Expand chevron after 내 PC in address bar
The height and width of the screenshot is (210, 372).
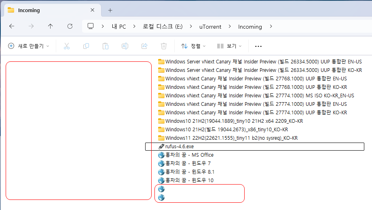click(134, 26)
